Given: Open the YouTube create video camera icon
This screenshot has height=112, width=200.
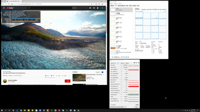Looking at the screenshot, I should point(90,8).
